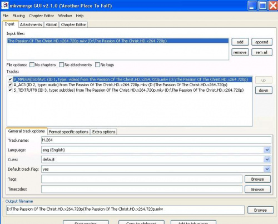The width and height of the screenshot is (278, 224).
Task: Open the Chapter Editor menu
Action: (41, 16)
